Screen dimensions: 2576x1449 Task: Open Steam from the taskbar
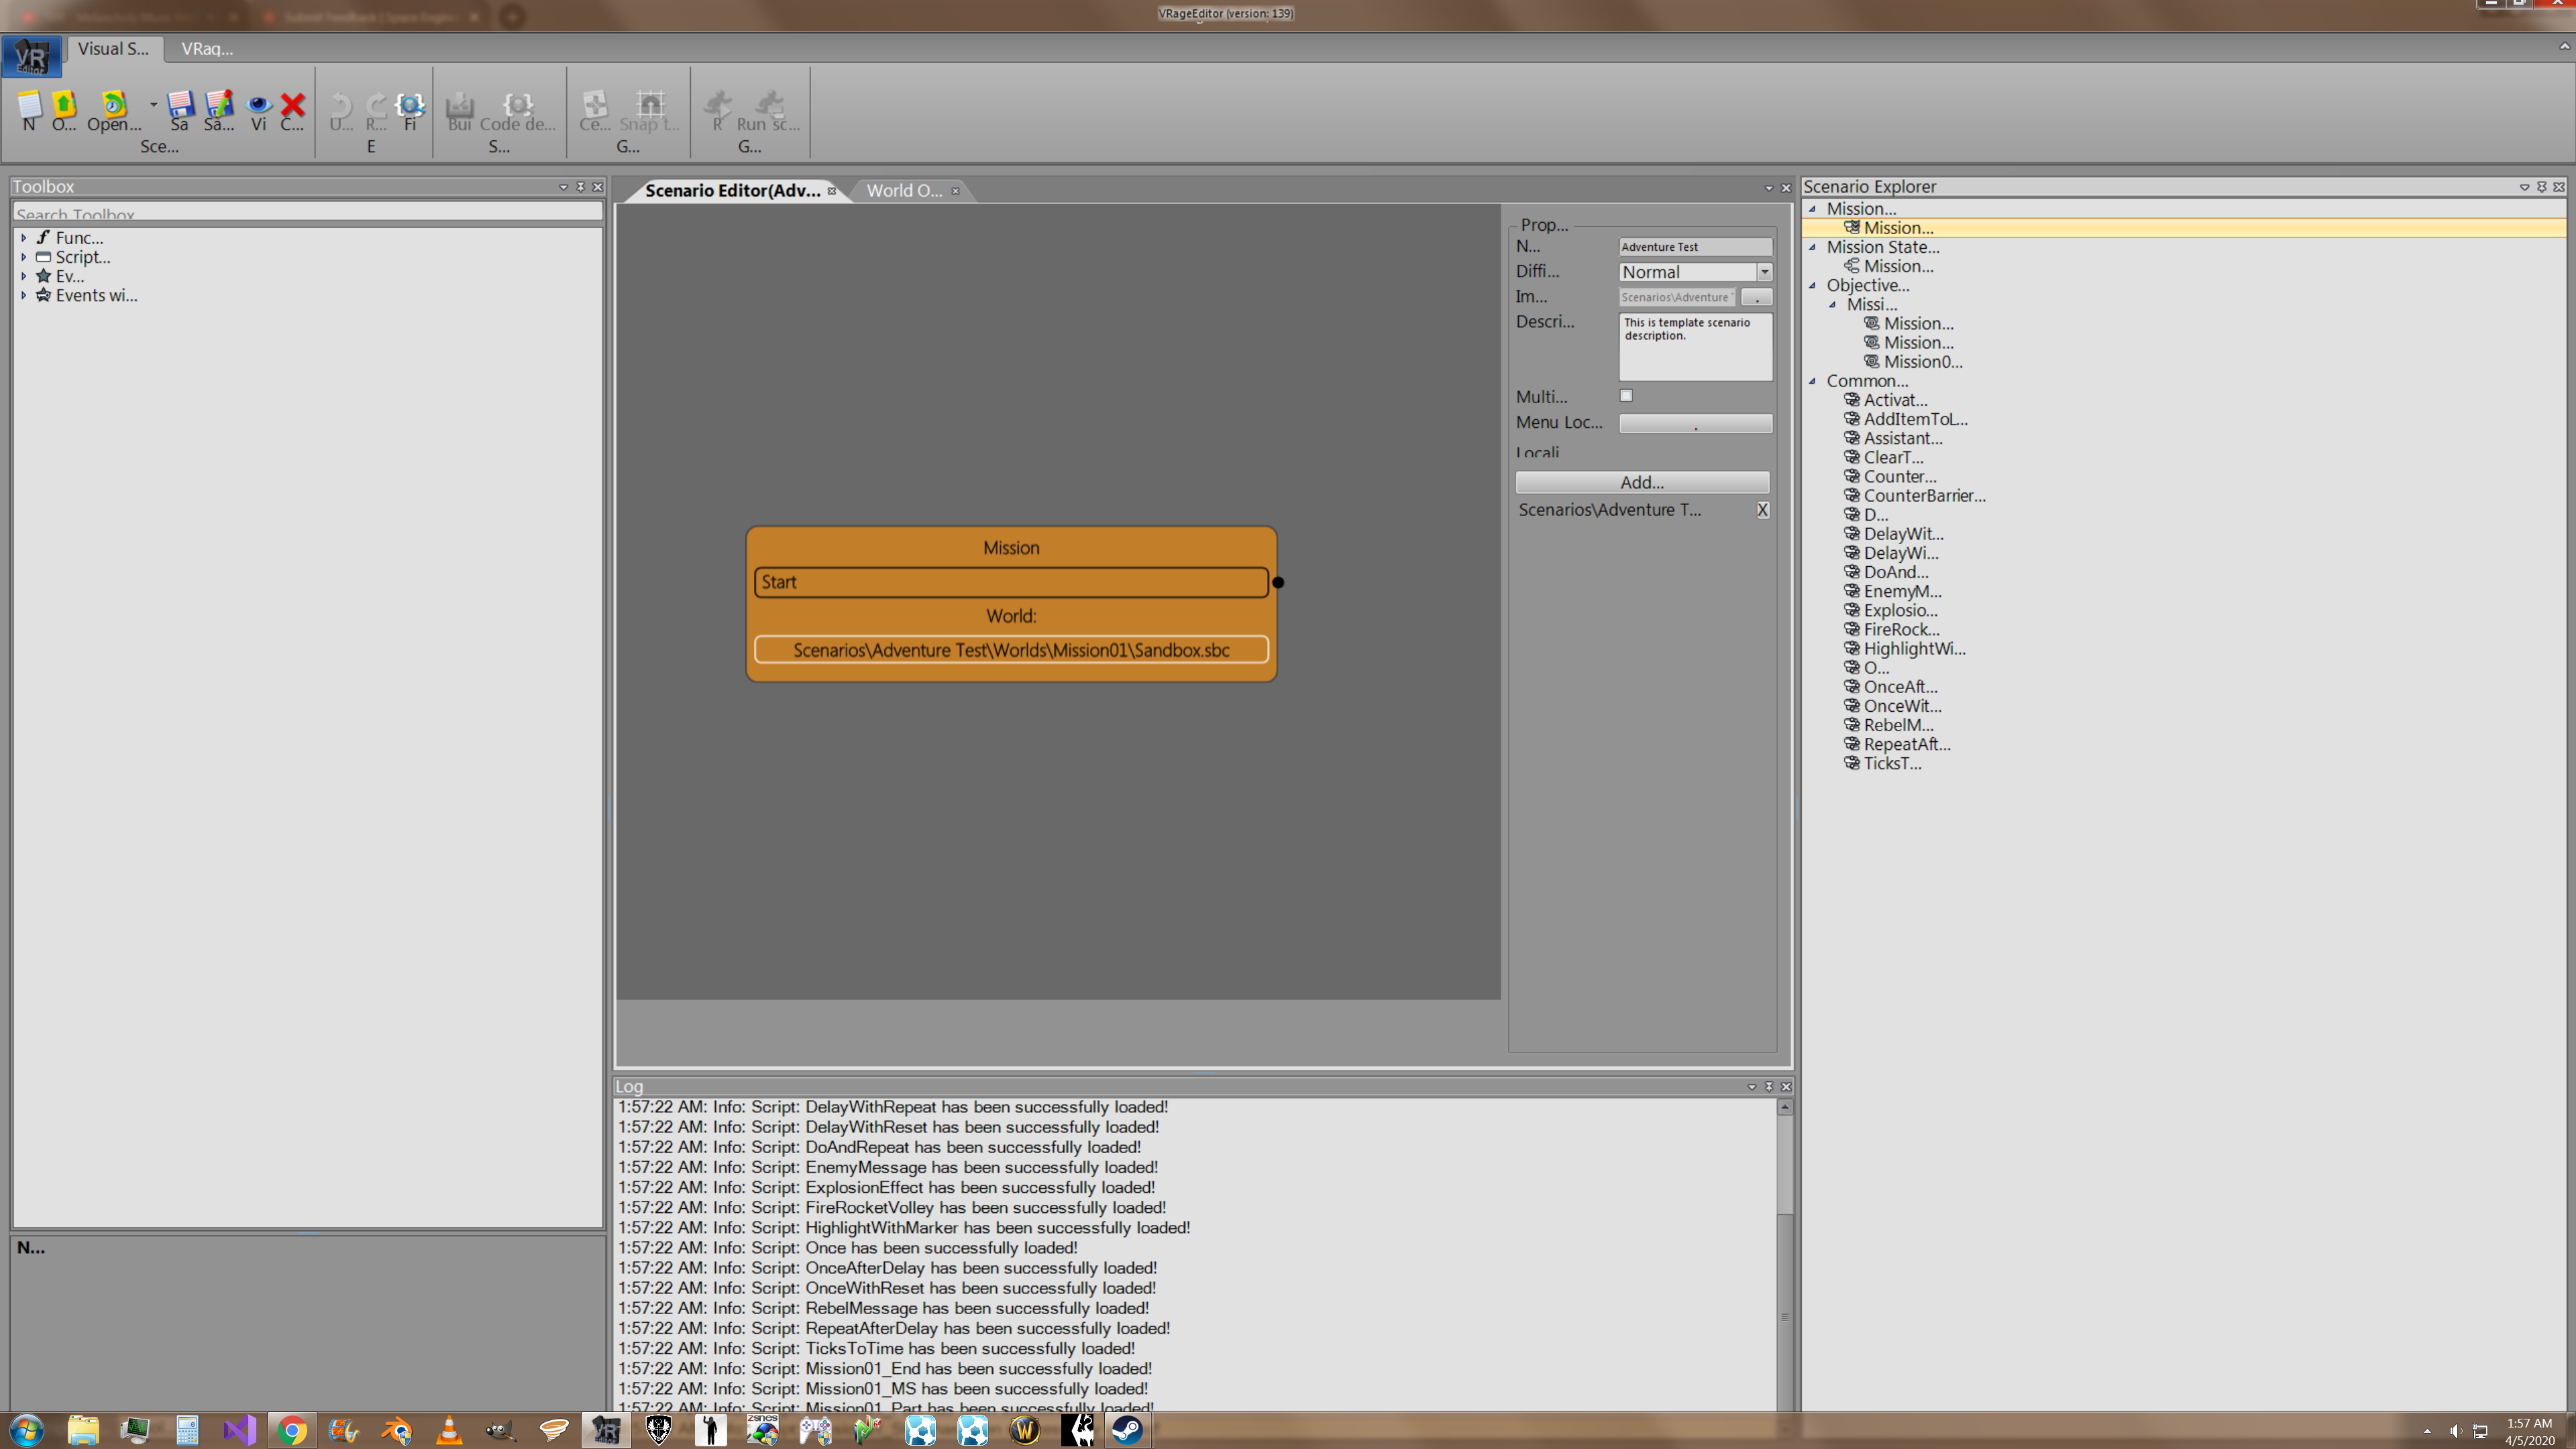tap(1128, 1430)
